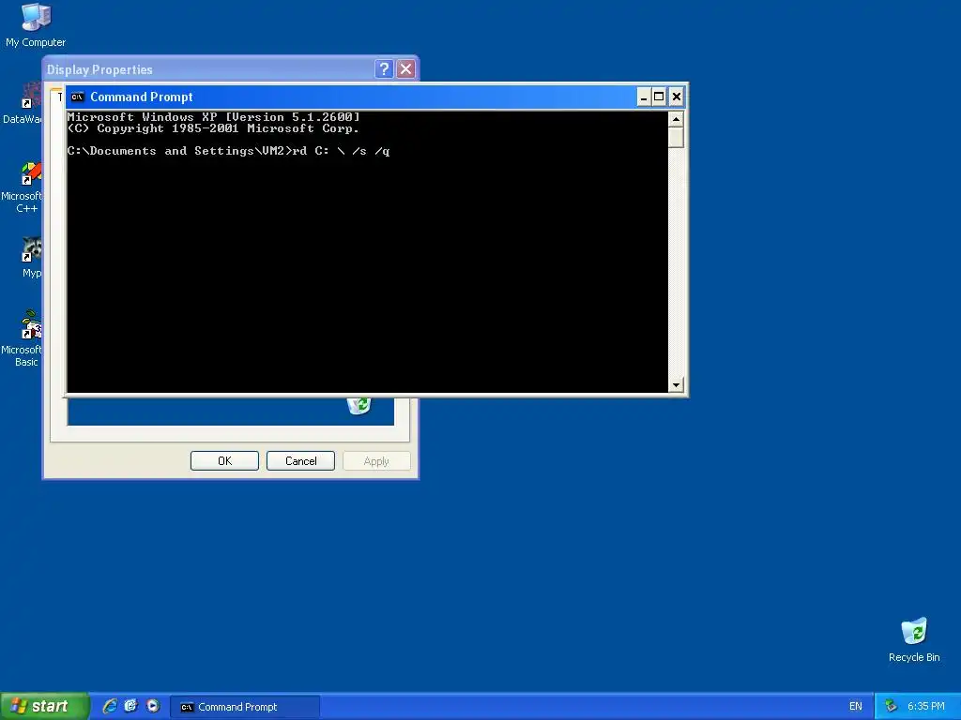Screen dimensions: 961x720
Task: Click the network tray icon
Action: point(891,706)
